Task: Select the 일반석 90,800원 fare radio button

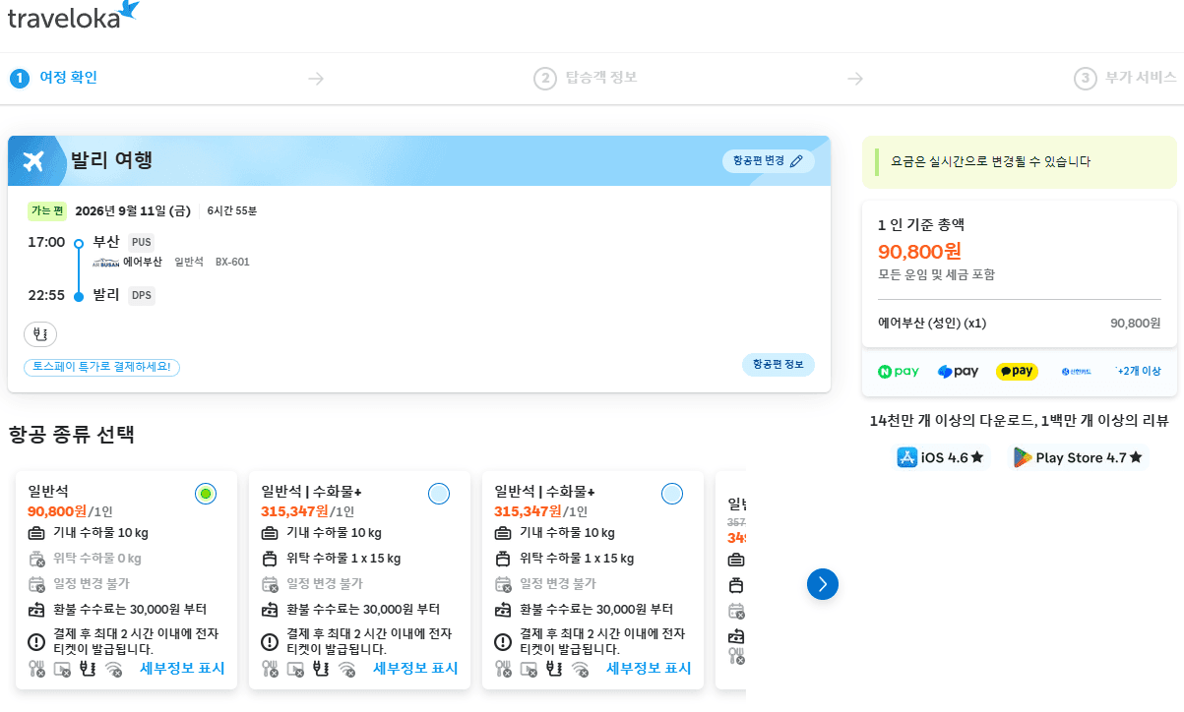Action: point(206,494)
